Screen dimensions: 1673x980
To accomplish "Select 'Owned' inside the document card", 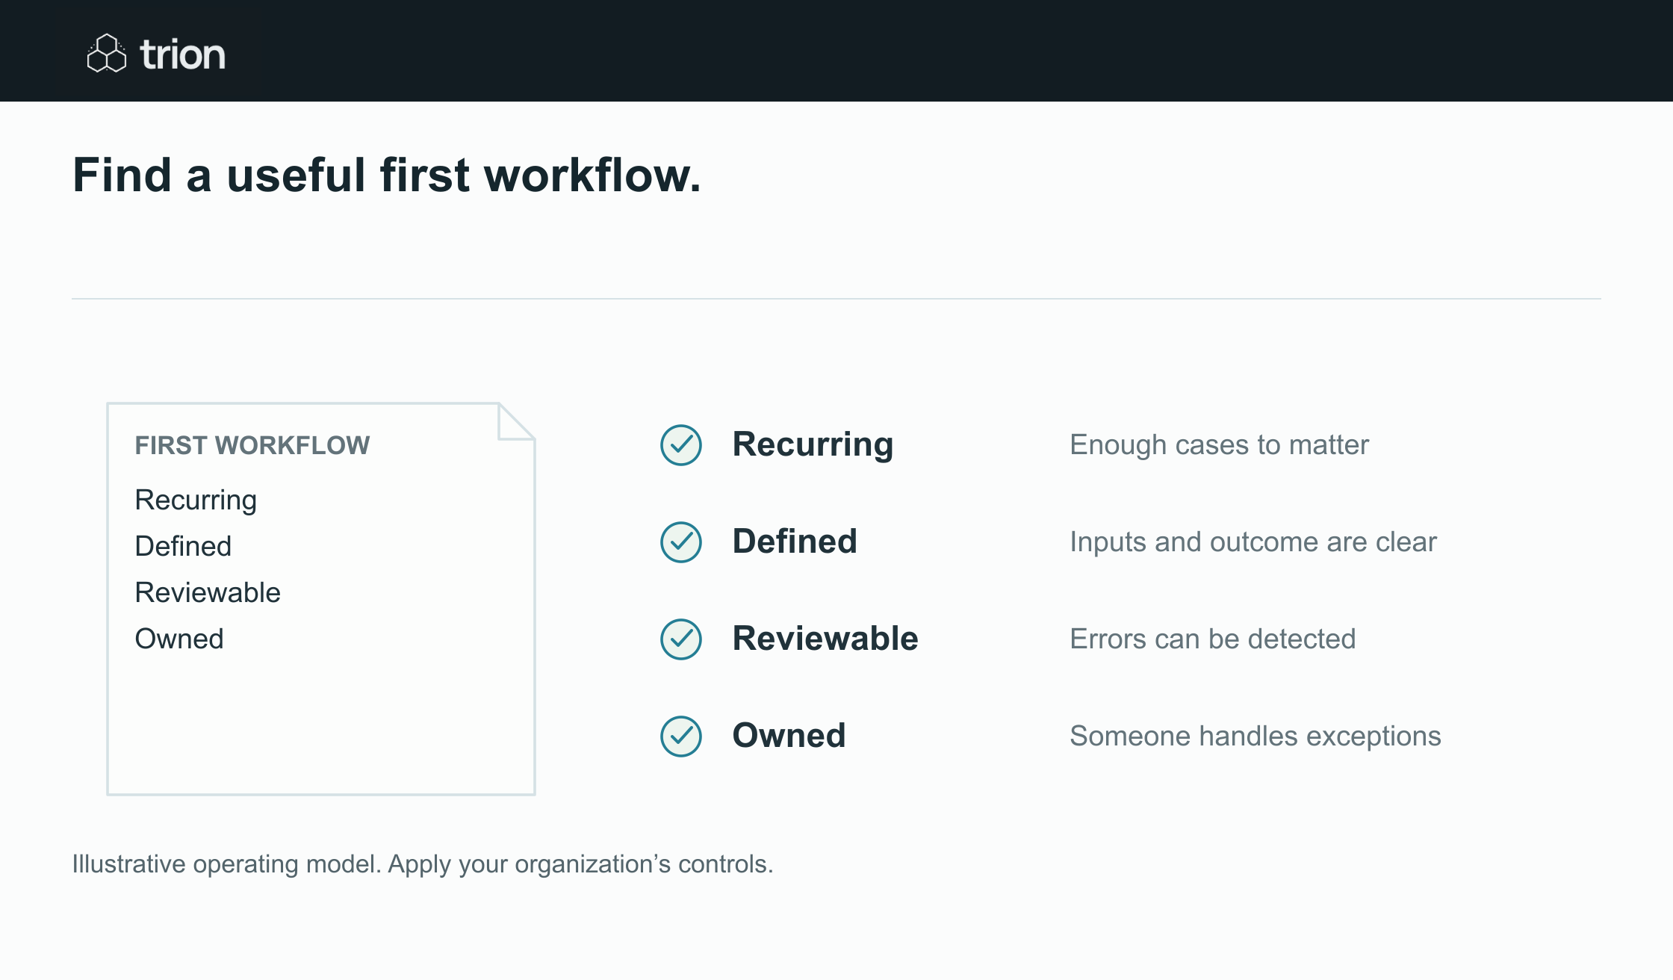I will point(179,639).
